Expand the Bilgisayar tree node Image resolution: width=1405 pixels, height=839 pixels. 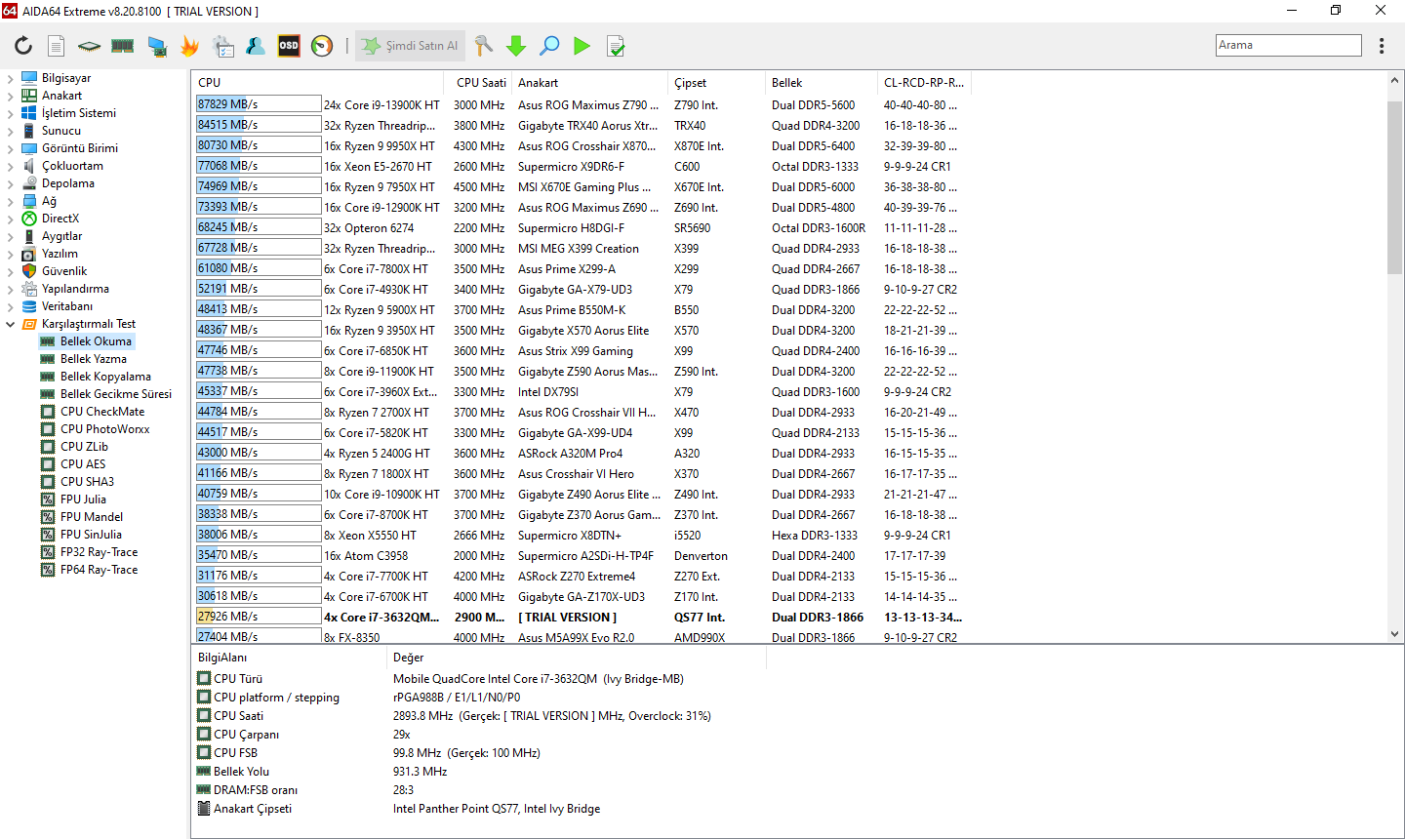tap(11, 78)
